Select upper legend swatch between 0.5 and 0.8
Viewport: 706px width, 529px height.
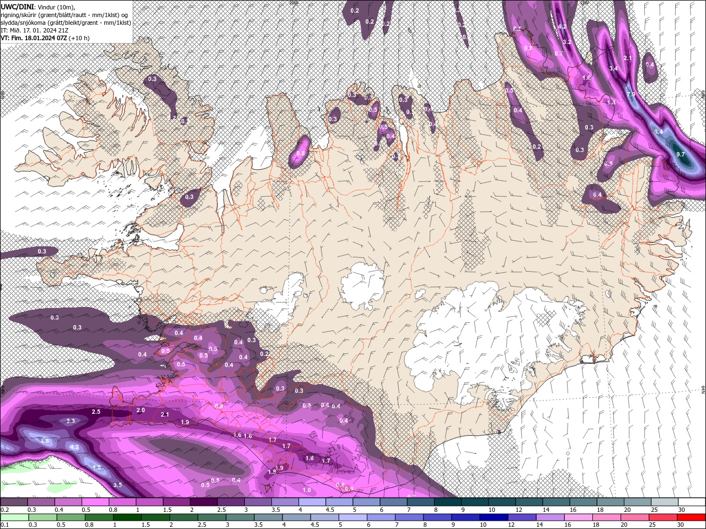point(95,502)
